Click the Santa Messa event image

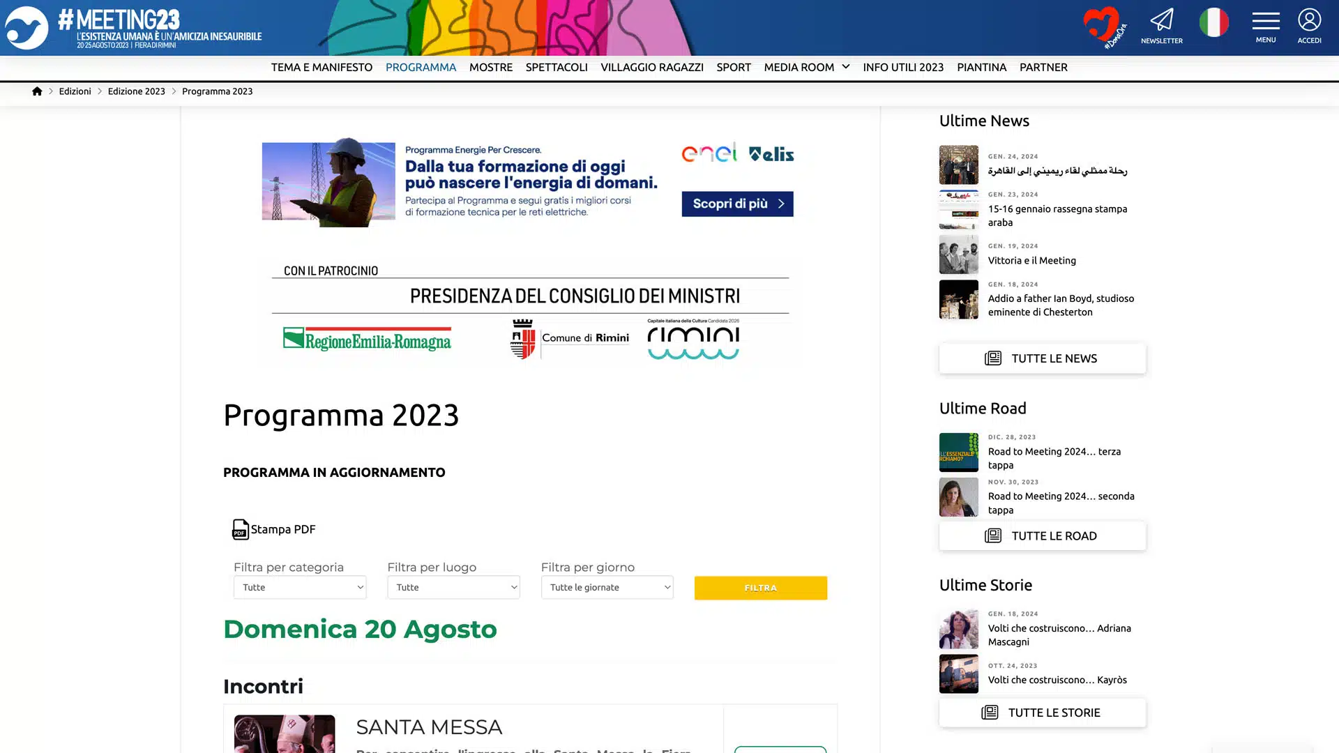[285, 733]
